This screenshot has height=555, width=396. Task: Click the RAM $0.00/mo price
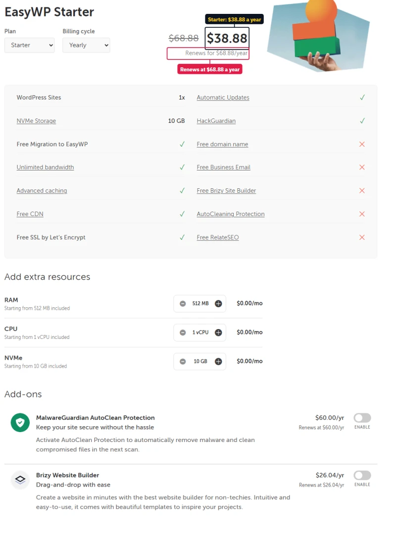point(249,303)
